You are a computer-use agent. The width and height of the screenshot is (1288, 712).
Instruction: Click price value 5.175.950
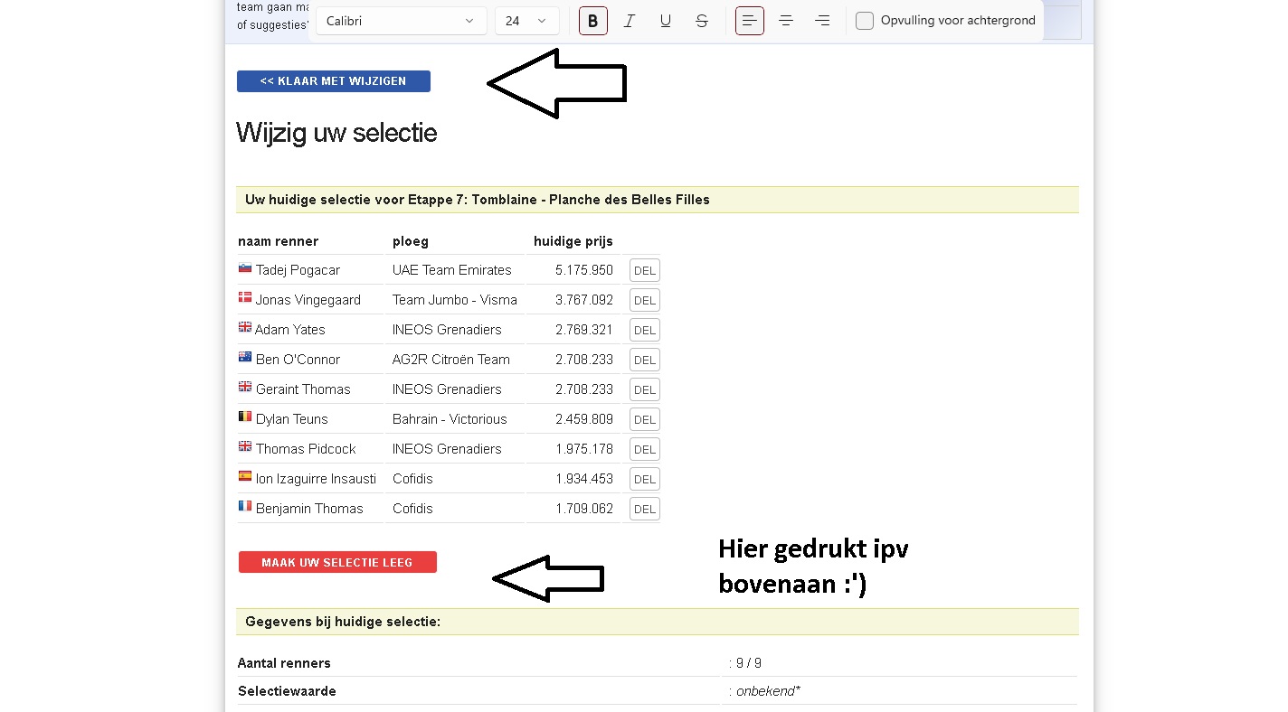point(584,270)
